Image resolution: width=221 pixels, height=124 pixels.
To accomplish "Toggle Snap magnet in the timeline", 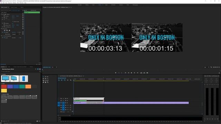I will point(62,80).
